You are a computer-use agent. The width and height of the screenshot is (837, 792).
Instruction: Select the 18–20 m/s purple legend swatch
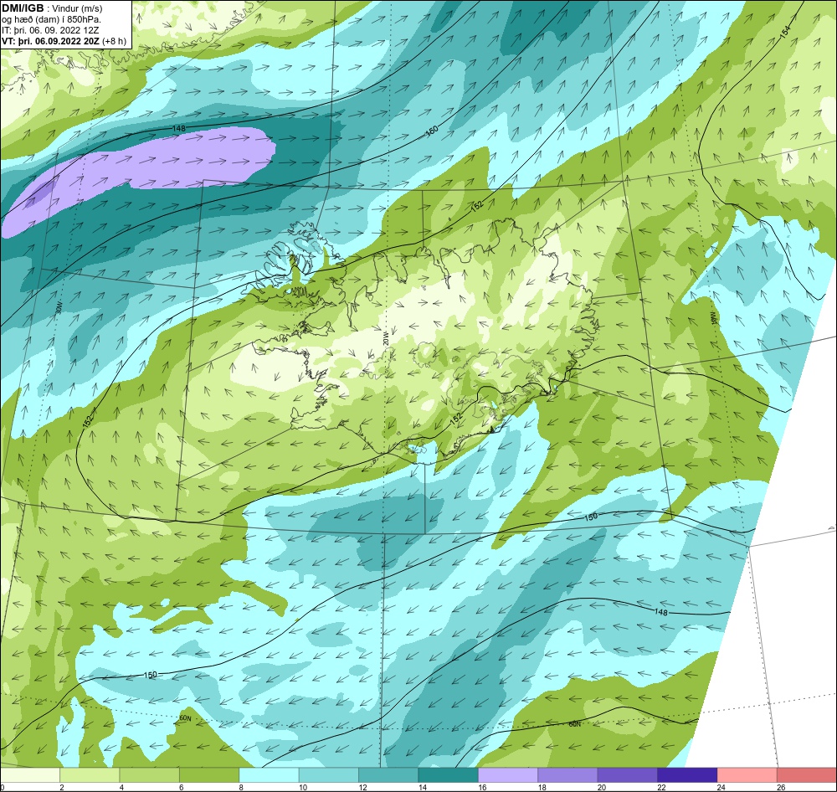click(568, 775)
